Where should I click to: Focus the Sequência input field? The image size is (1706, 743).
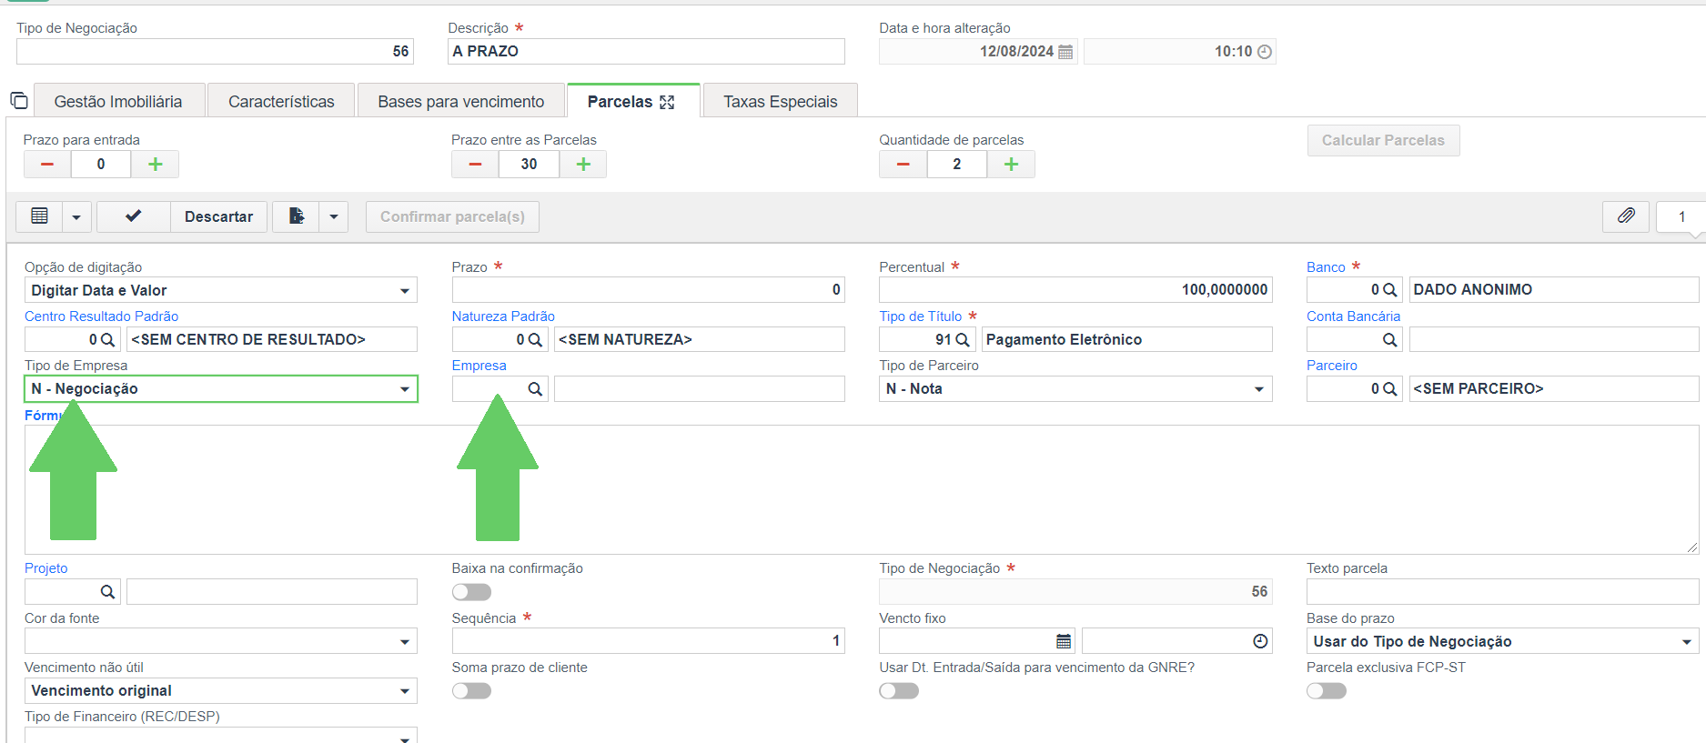(648, 641)
